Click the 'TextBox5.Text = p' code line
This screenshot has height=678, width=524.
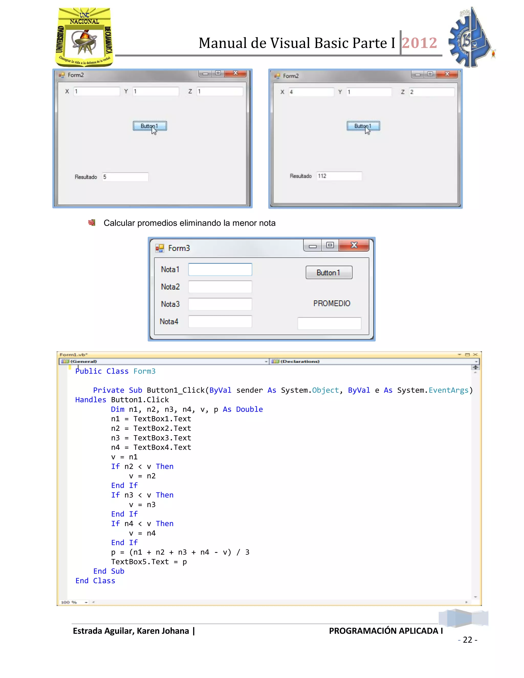pos(149,562)
